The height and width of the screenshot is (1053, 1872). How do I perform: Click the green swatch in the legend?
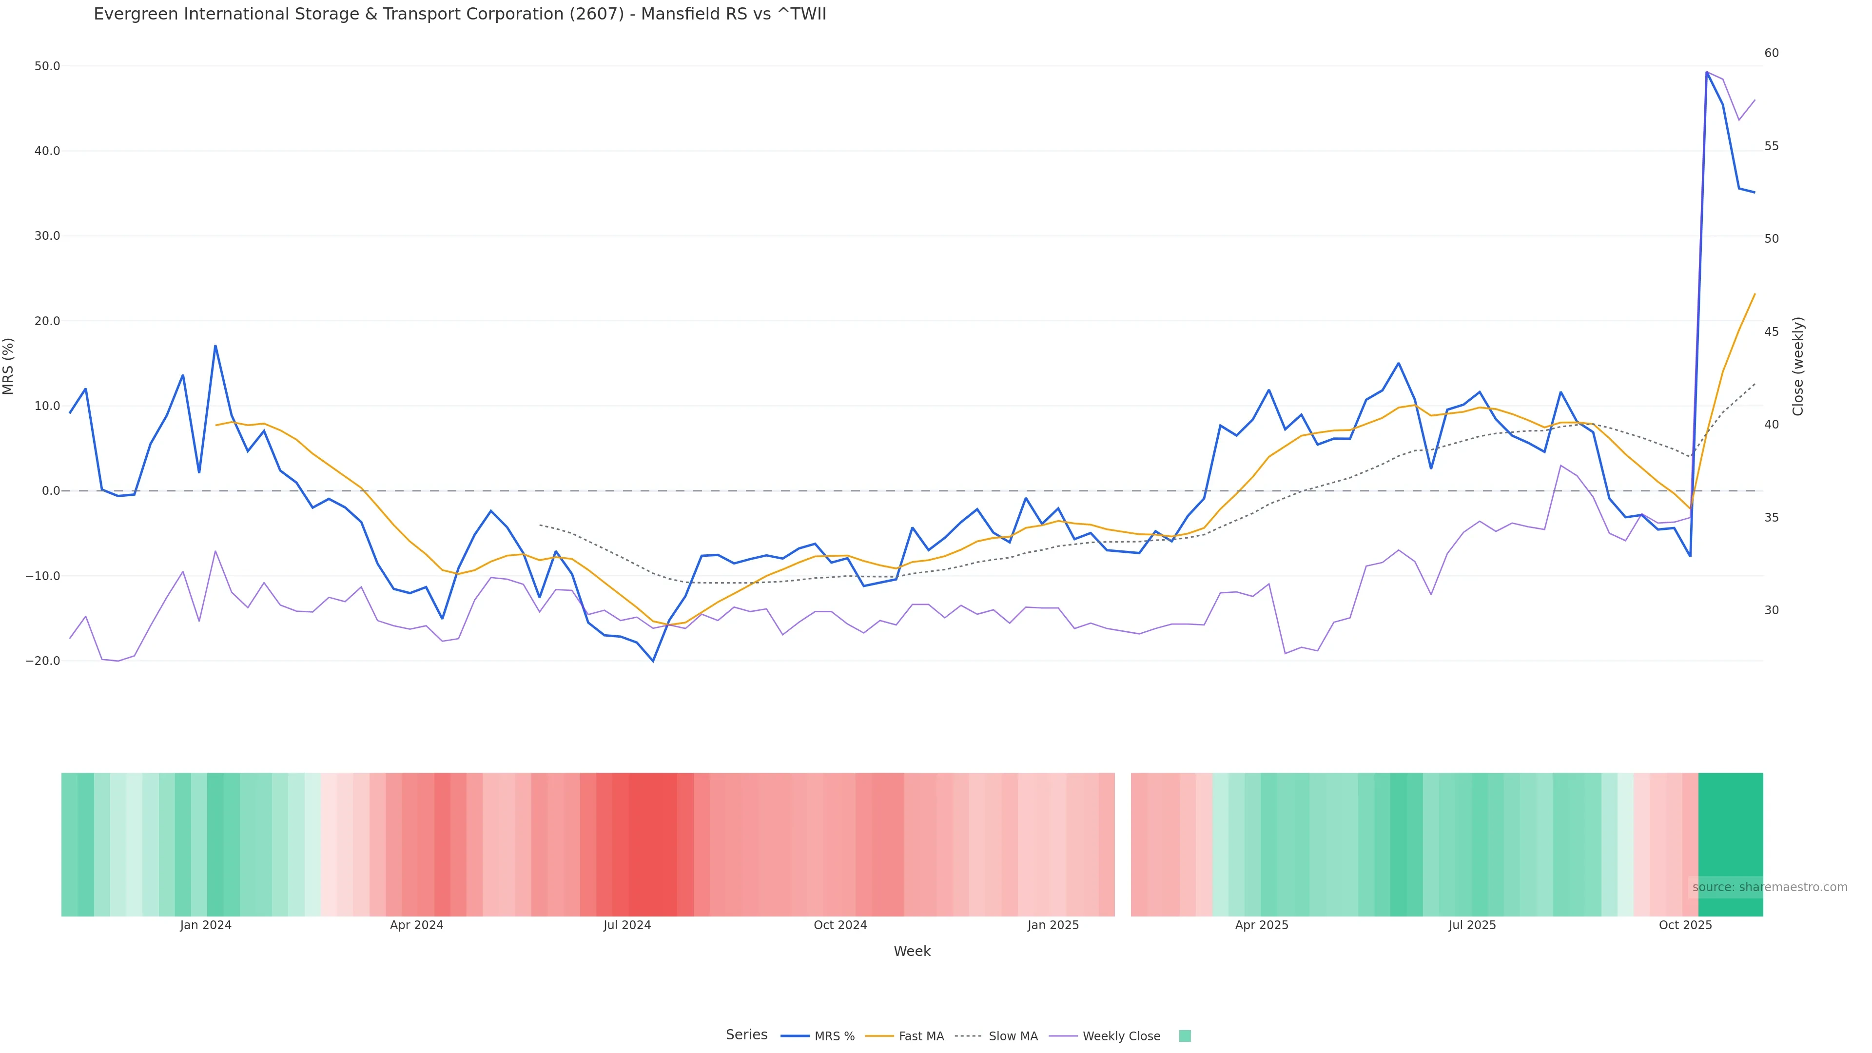pyautogui.click(x=1185, y=1036)
